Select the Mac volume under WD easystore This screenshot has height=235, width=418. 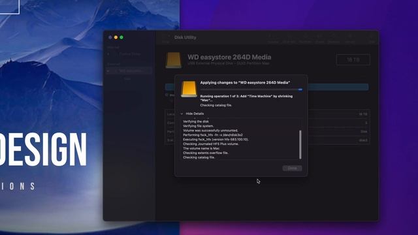click(x=127, y=79)
